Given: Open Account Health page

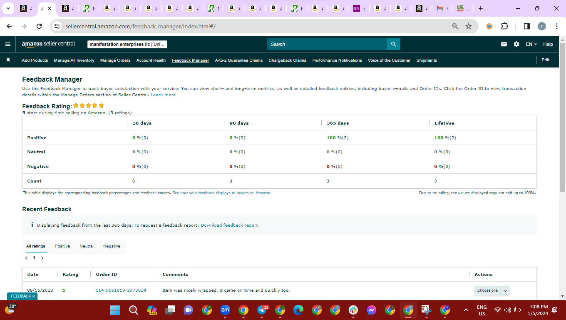Looking at the screenshot, I should point(151,60).
